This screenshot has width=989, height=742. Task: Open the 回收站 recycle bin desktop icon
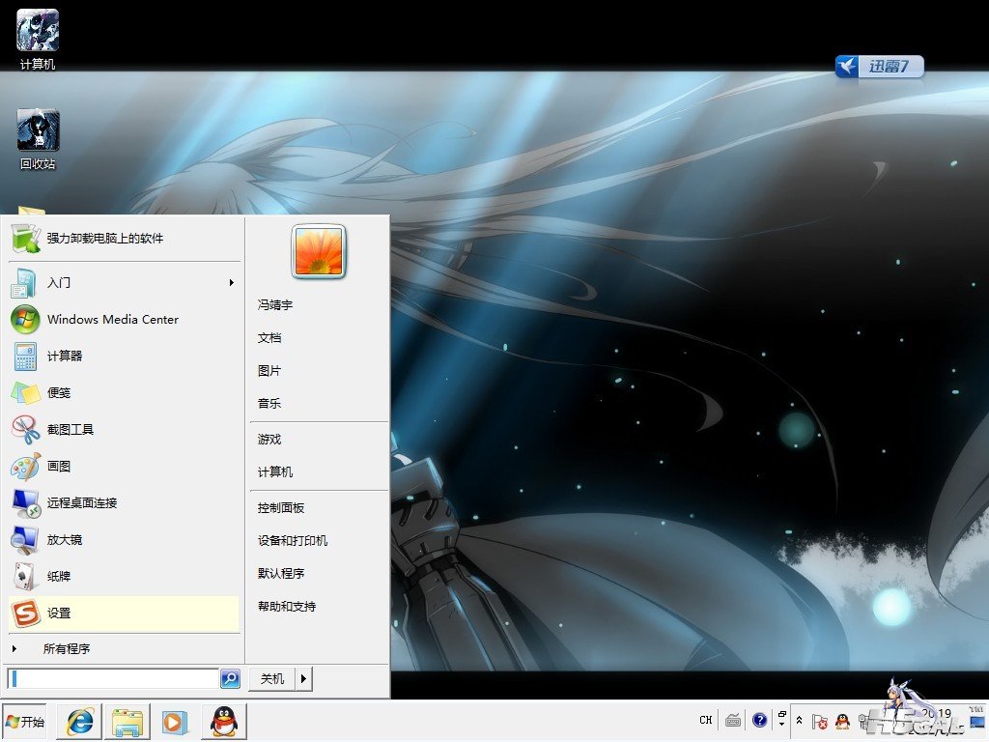(38, 139)
